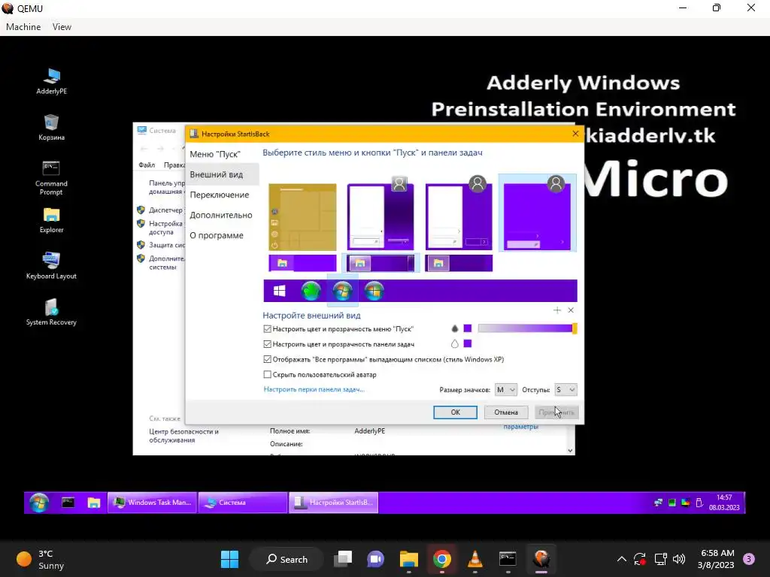Click the host Search box

click(286, 559)
